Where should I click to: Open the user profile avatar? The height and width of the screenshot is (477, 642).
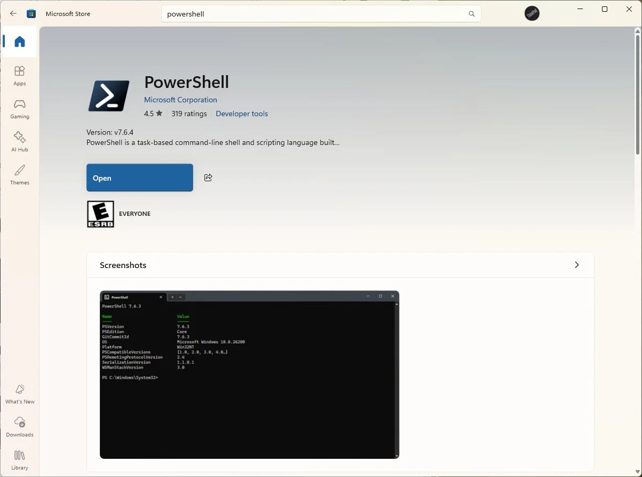click(x=532, y=14)
